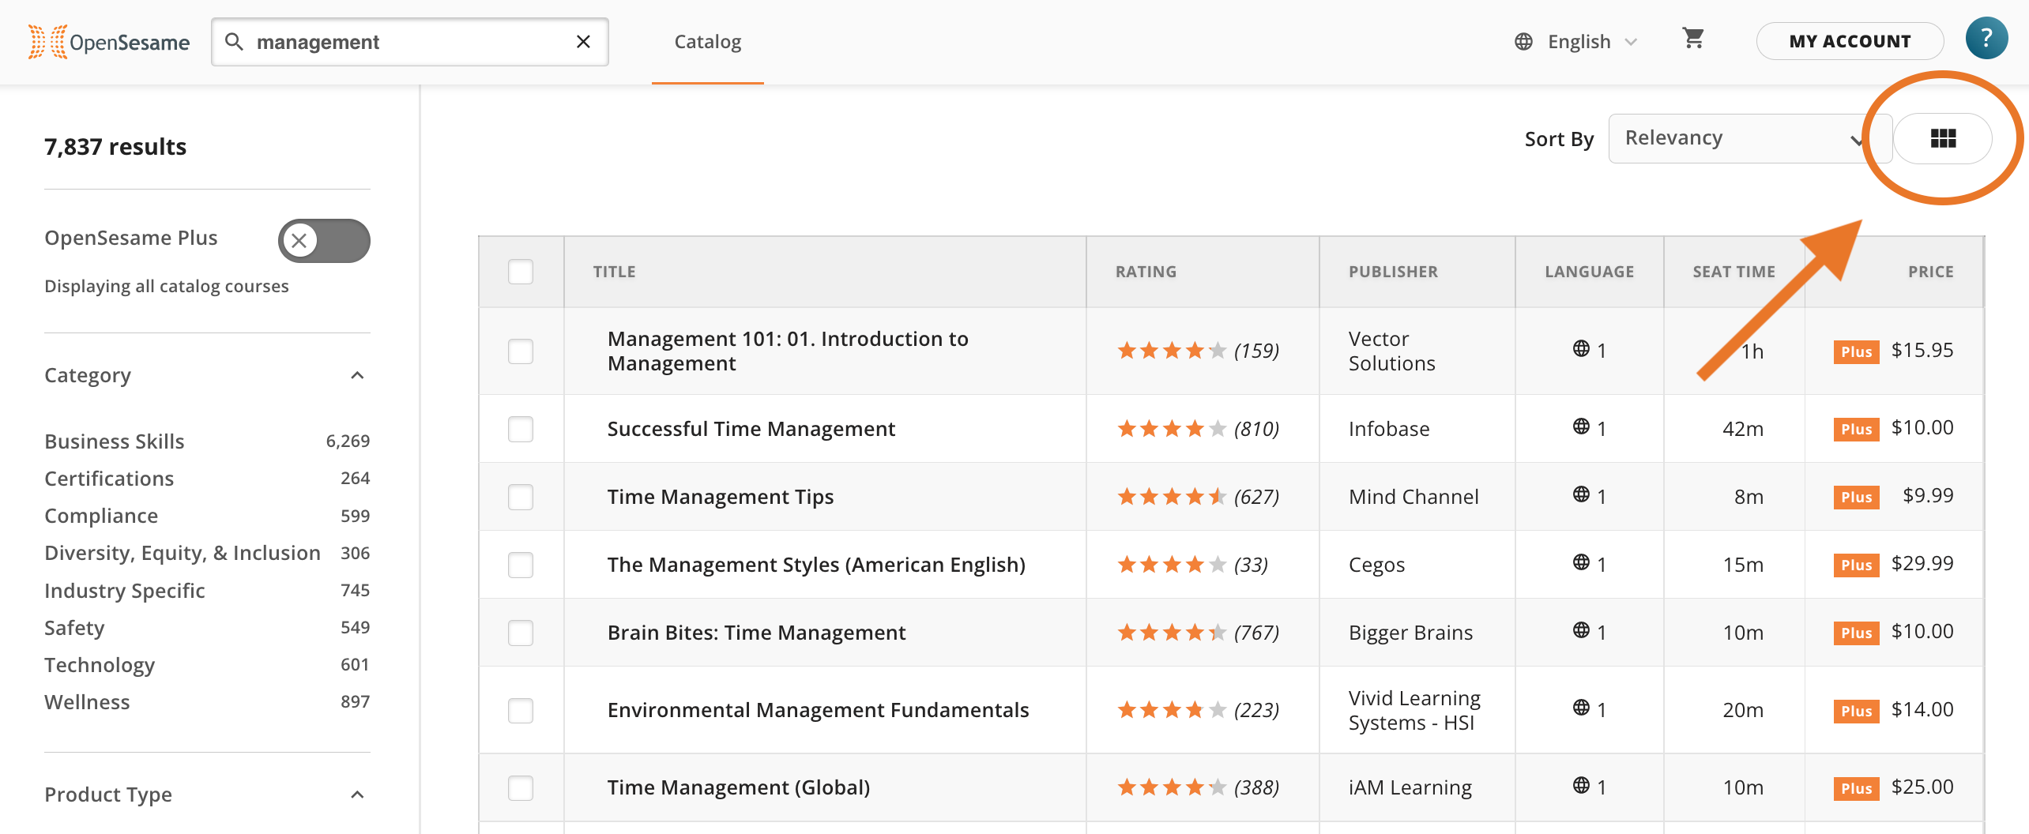
Task: Open the Sort By Relevancy dropdown
Action: point(1749,138)
